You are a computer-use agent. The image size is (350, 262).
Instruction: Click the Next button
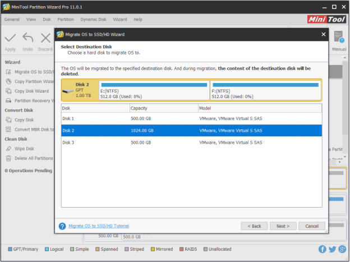point(283,226)
